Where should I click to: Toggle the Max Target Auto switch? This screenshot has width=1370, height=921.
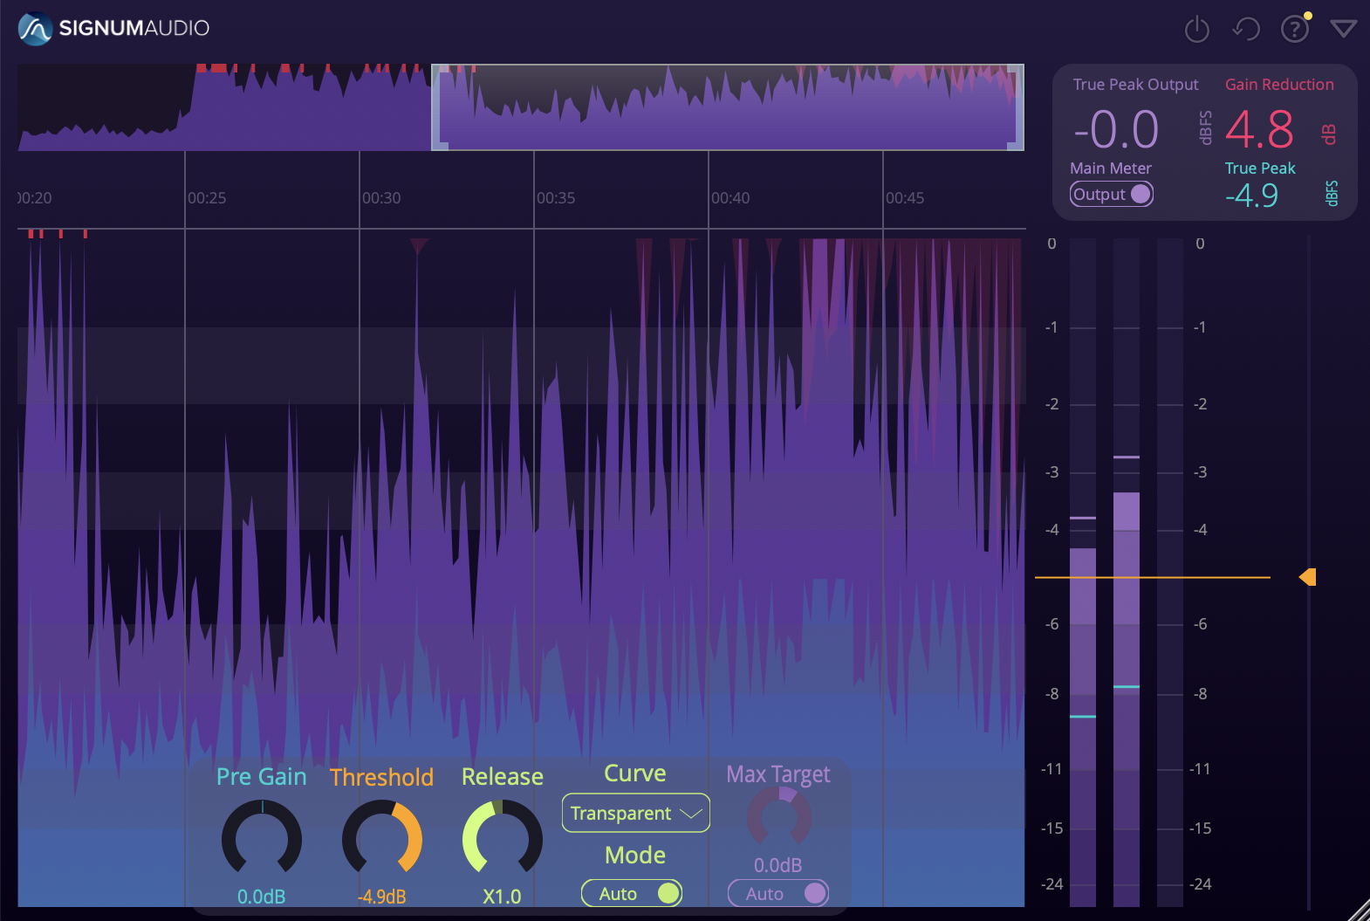click(778, 893)
